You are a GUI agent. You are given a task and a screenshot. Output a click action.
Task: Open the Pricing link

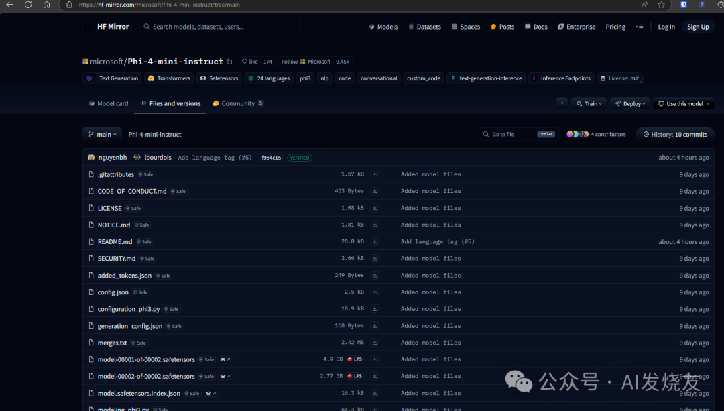coord(615,27)
